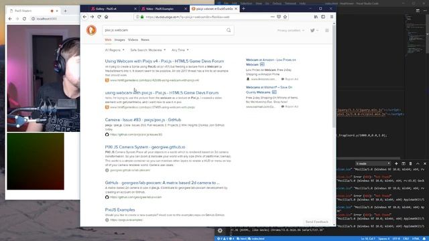The height and width of the screenshot is (241, 429).
Task: Open result using webcam with pixi.js forum
Action: tap(162, 93)
